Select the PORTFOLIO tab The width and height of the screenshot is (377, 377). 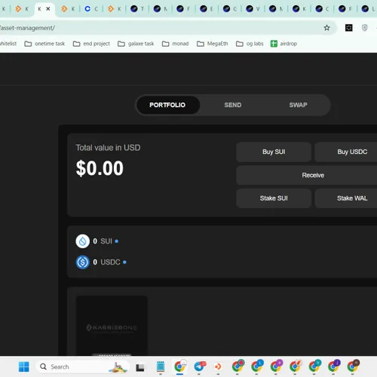tap(167, 105)
